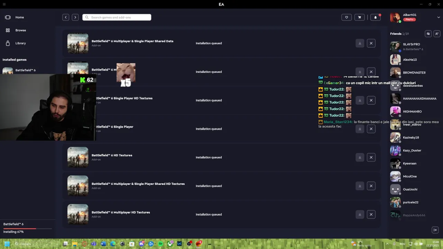Open Shared Data add-on cover thumbnail
Viewport: 443px width, 249px height.
pyautogui.click(x=78, y=43)
